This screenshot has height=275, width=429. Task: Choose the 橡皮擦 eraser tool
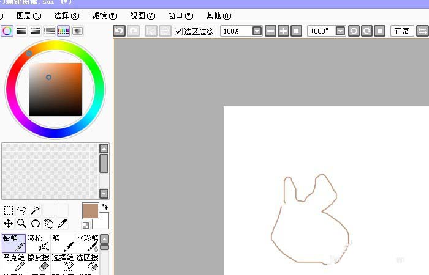38,262
